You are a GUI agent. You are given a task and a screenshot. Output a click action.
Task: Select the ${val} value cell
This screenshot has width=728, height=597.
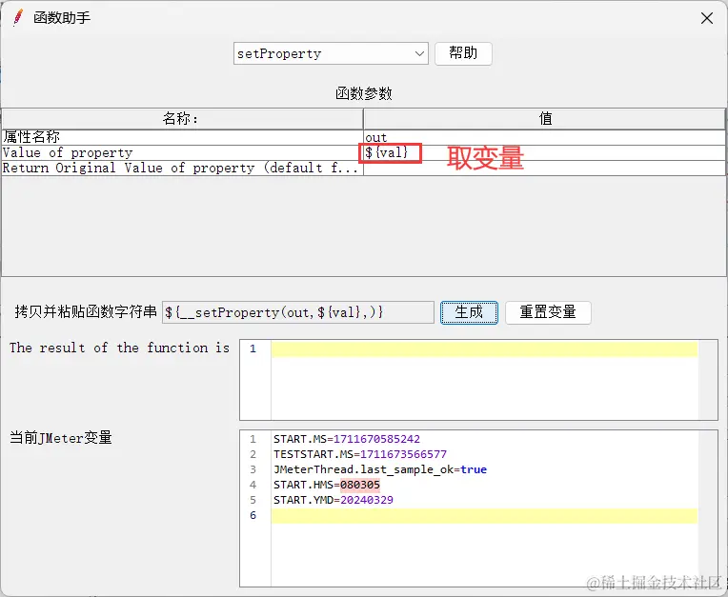pos(544,152)
